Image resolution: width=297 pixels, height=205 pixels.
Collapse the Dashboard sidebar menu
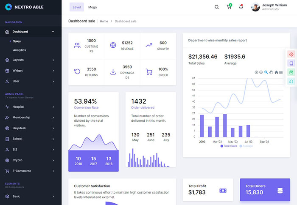tap(31, 32)
